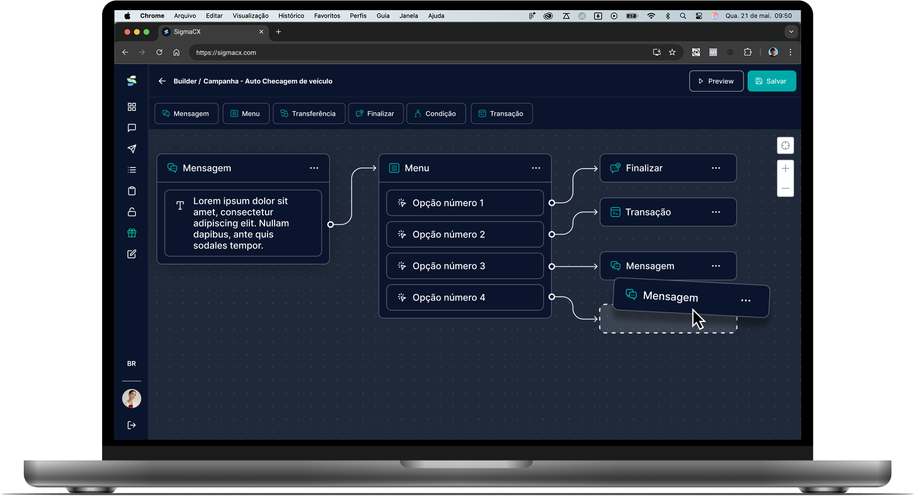Click the clipboard icon in sidebar
915x496 pixels.
click(132, 191)
